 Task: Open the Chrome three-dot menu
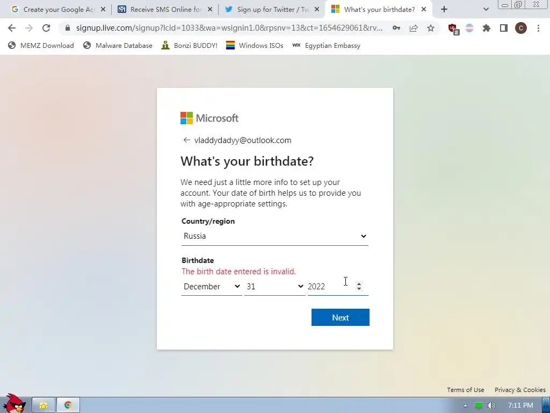point(538,28)
